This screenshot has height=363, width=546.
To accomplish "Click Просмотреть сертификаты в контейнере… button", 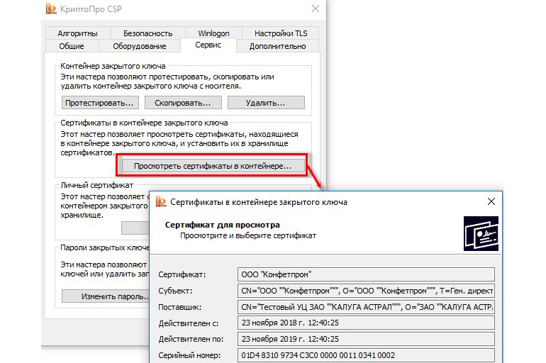I will (x=213, y=166).
